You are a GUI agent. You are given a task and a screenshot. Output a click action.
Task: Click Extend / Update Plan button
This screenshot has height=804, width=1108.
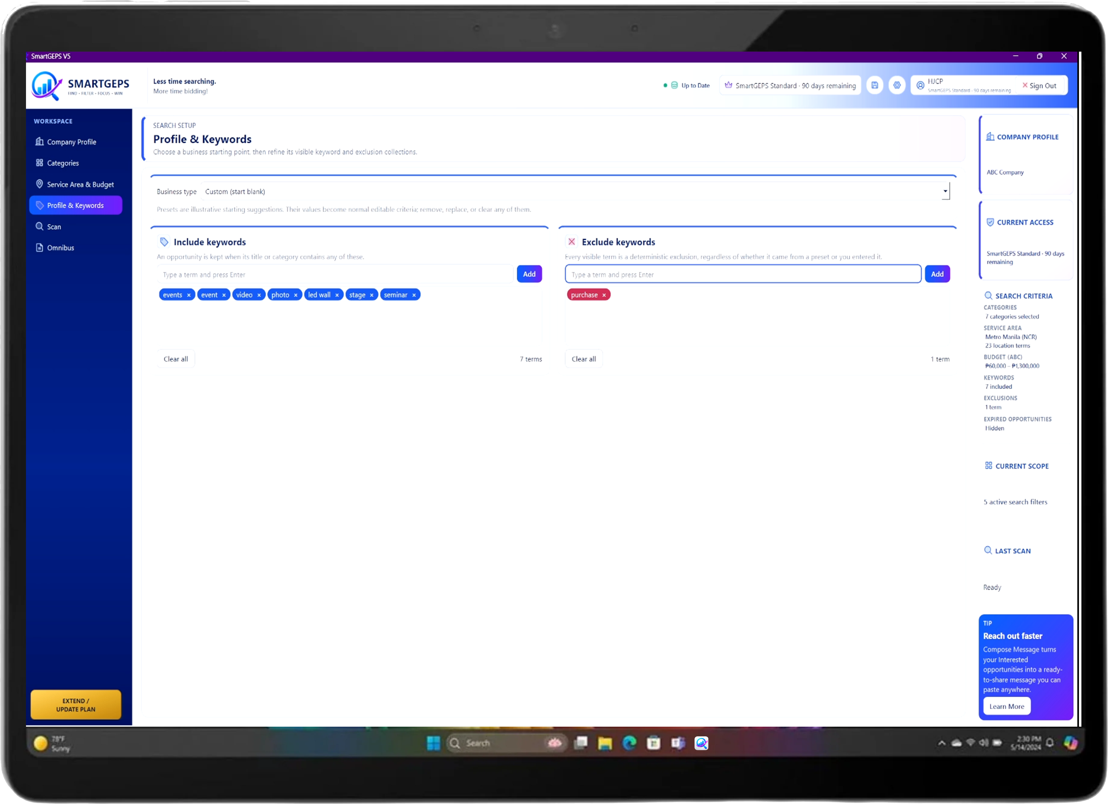[x=76, y=704]
